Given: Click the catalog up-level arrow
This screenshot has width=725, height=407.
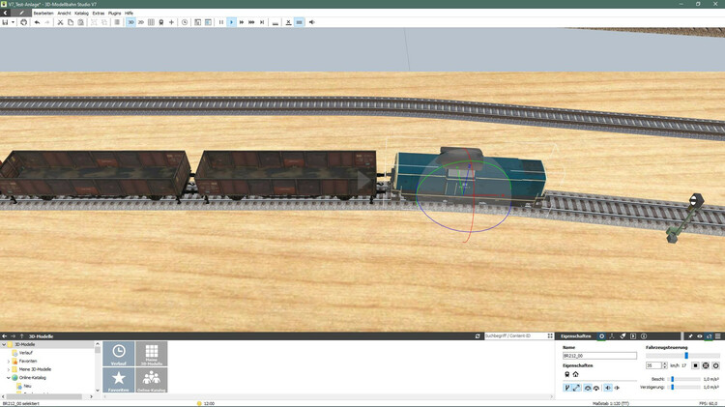Looking at the screenshot, I should 21,336.
